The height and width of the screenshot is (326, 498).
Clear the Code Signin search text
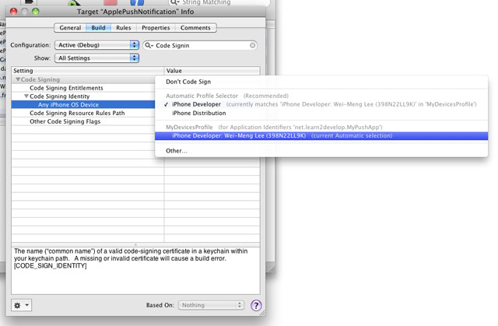(x=253, y=45)
